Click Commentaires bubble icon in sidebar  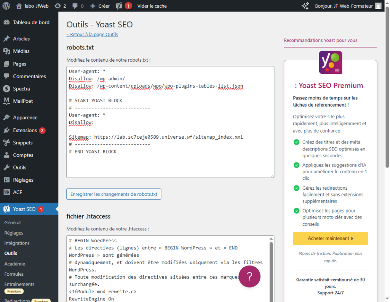(7, 76)
